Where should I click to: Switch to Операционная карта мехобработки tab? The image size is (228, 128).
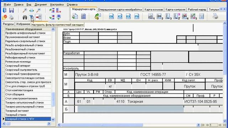click(120, 10)
